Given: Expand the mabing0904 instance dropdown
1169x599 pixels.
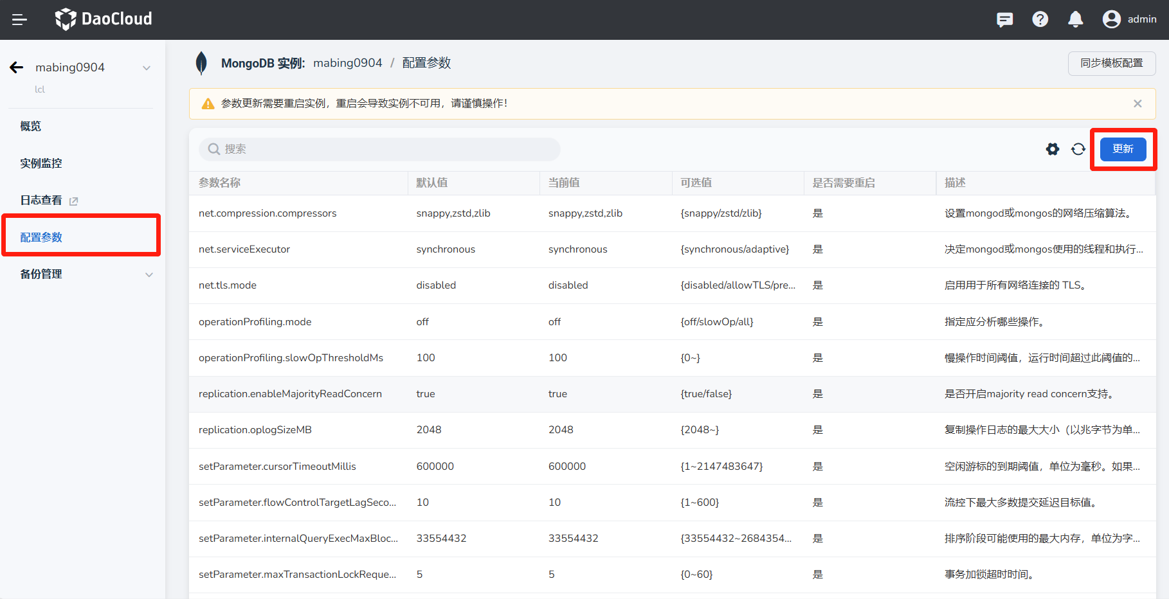Looking at the screenshot, I should tap(147, 68).
